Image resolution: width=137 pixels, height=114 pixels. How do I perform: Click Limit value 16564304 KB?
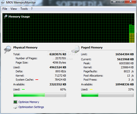point(125,54)
